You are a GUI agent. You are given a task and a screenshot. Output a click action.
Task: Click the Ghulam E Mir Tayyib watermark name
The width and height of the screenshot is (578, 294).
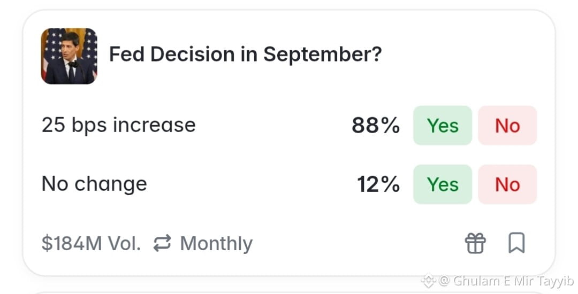[x=514, y=281]
